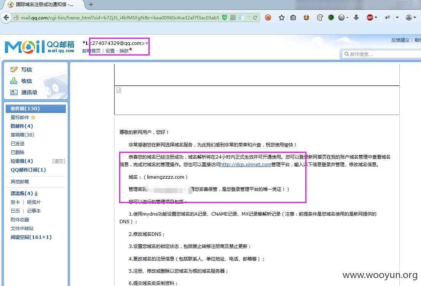Click the broken image placeholder in email
The image size is (421, 286).
(119, 90)
